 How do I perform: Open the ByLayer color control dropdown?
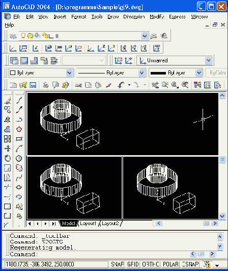(69, 73)
